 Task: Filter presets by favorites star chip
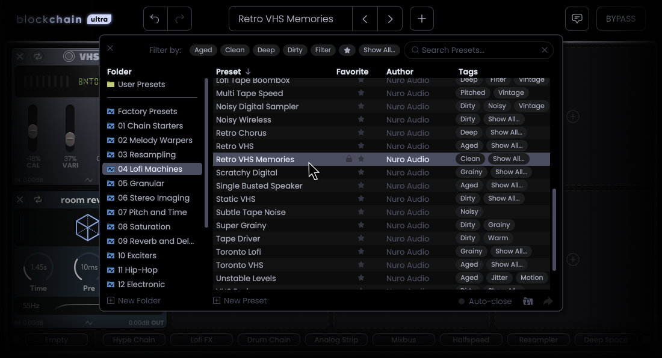[347, 50]
